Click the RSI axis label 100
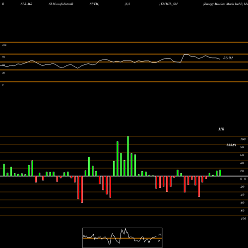Image resolution: width=248 pixels, height=248 pixels. click(x=4, y=45)
